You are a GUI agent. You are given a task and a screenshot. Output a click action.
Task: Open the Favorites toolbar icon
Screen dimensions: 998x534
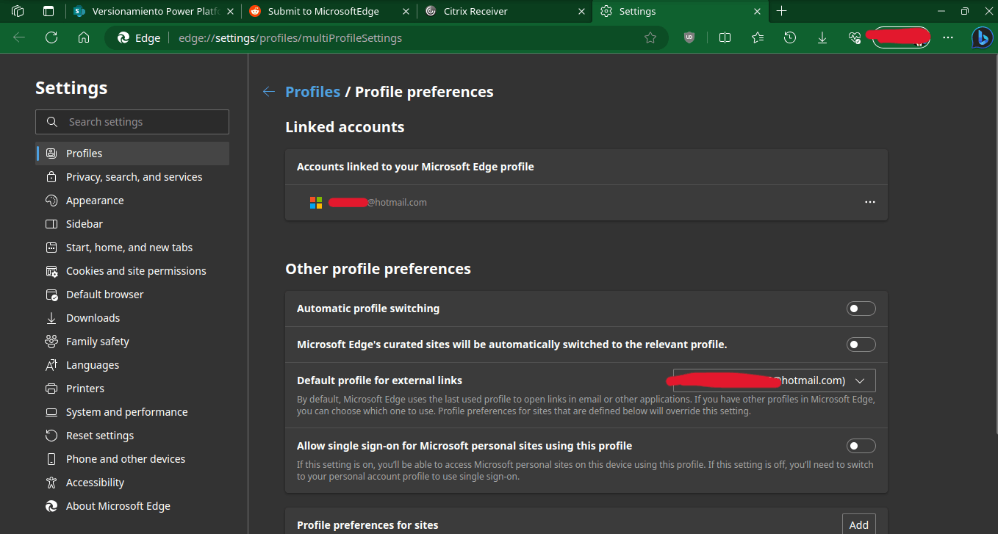758,37
